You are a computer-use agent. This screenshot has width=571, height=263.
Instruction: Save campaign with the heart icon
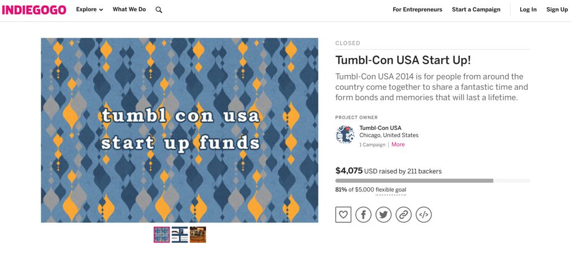pos(343,214)
